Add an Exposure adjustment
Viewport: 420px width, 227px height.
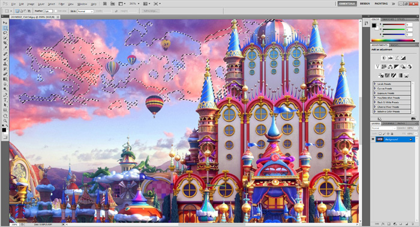tap(403, 57)
